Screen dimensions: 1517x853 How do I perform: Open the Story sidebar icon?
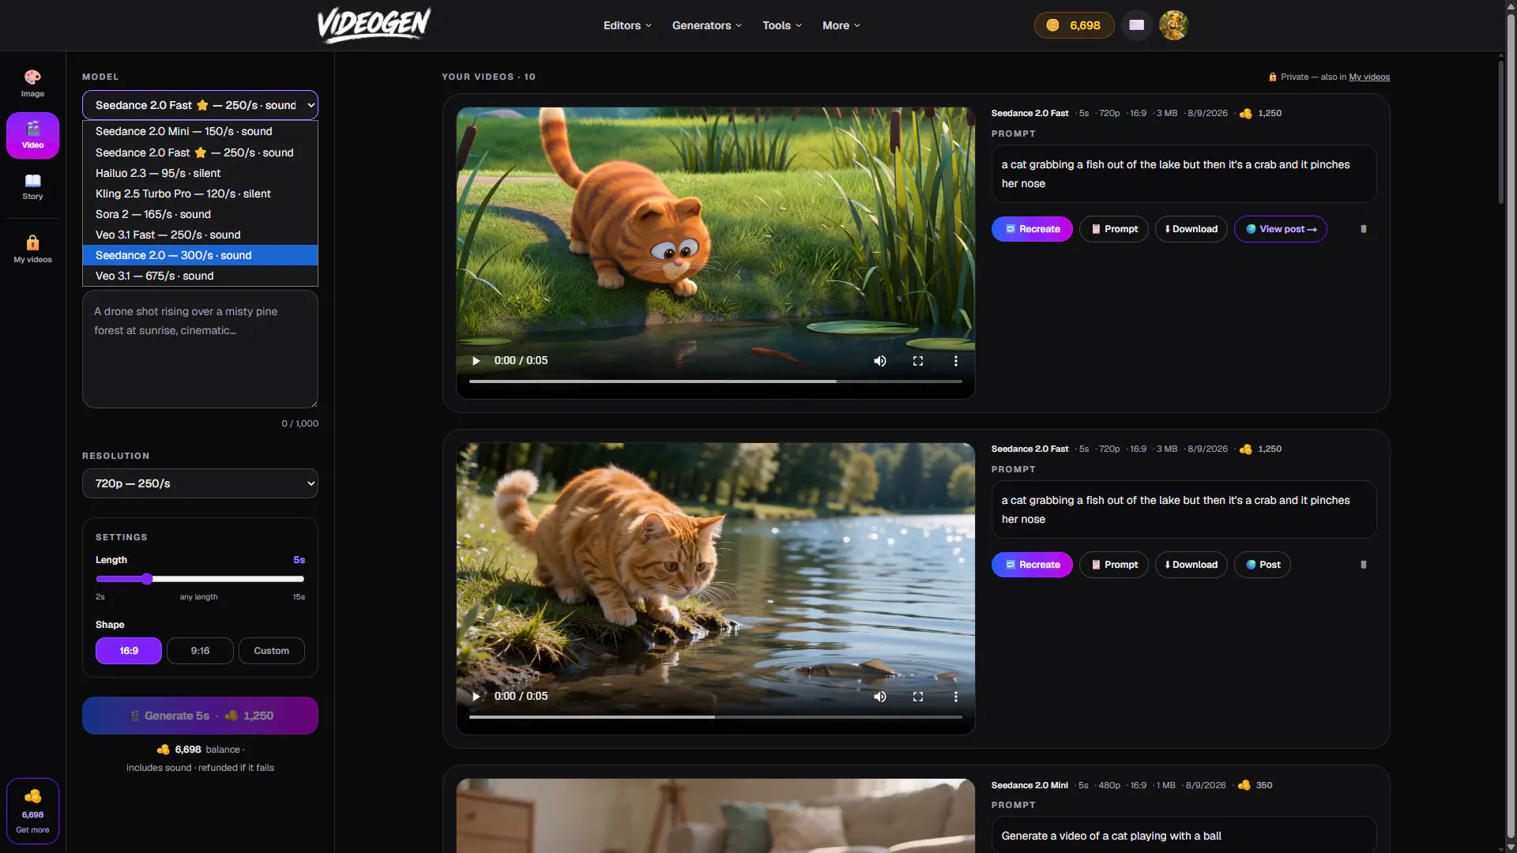(32, 186)
